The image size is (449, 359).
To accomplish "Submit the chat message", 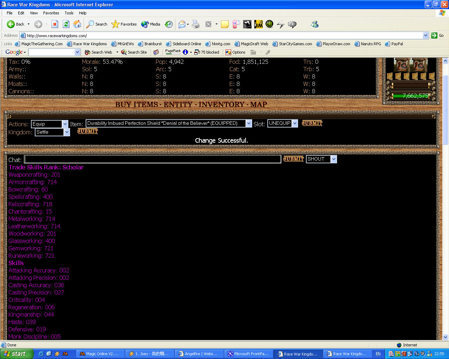I will click(293, 159).
